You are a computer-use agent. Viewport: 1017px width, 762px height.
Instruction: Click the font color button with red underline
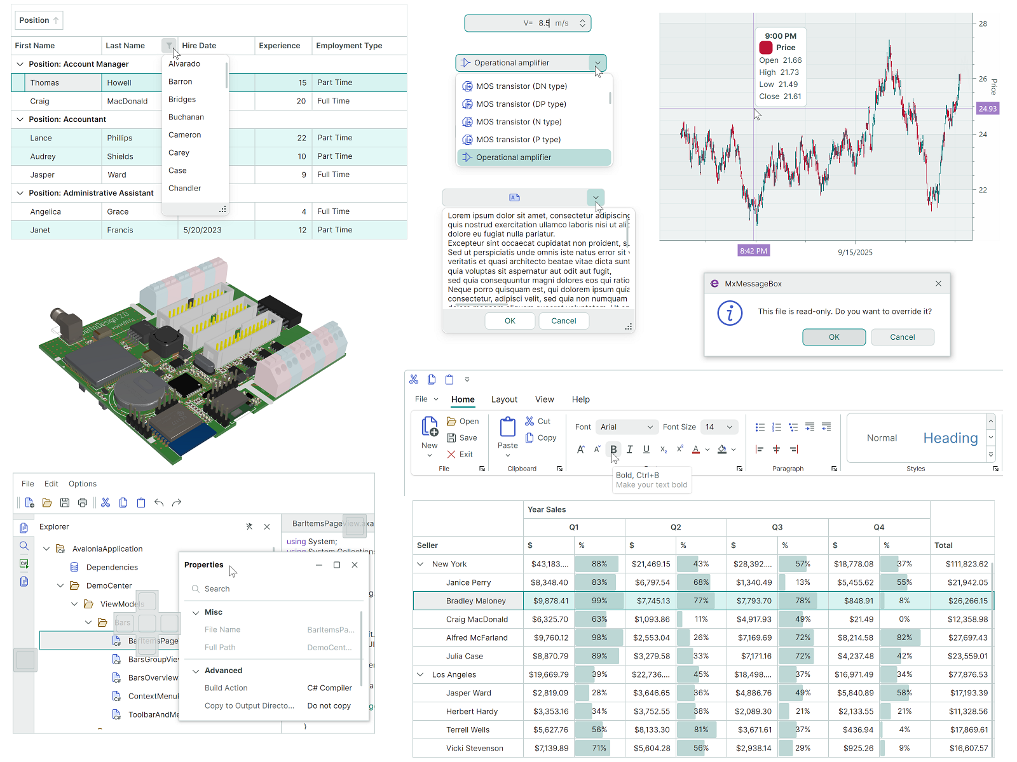[695, 449]
